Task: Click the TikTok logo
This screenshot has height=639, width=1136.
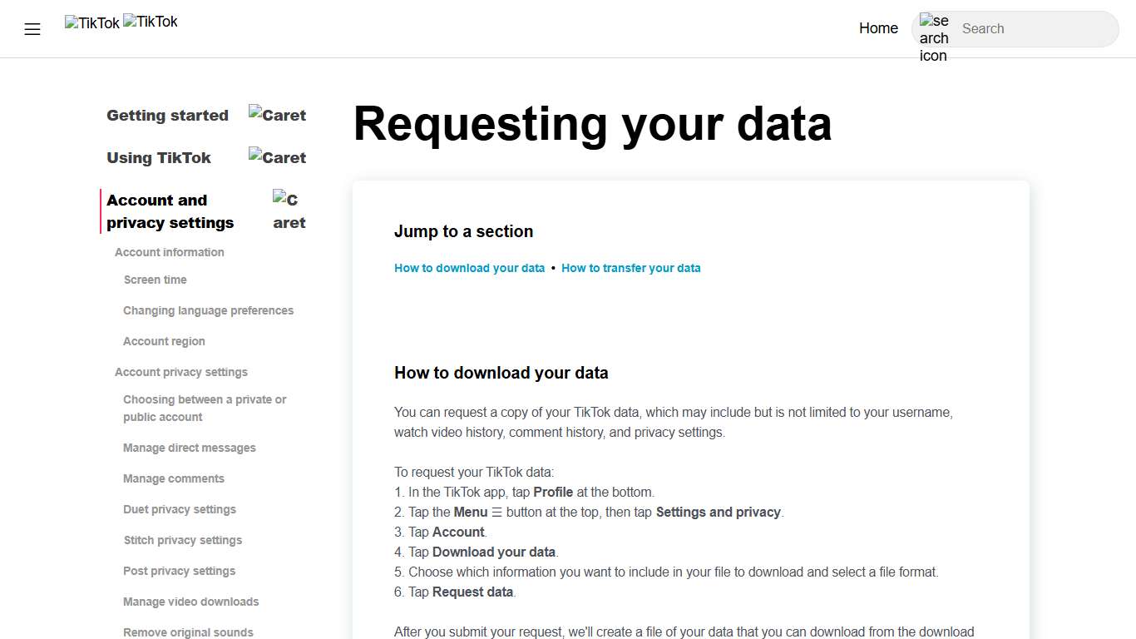Action: (x=91, y=22)
